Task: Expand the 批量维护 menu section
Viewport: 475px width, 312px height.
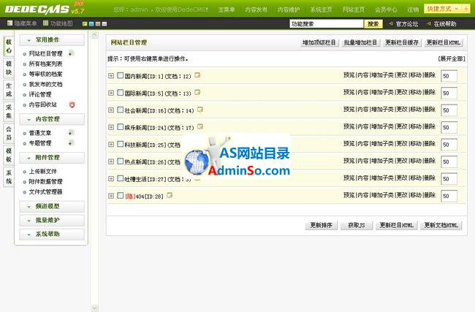Action: tap(52, 220)
